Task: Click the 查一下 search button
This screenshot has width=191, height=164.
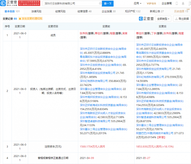Action: coord(108,4)
